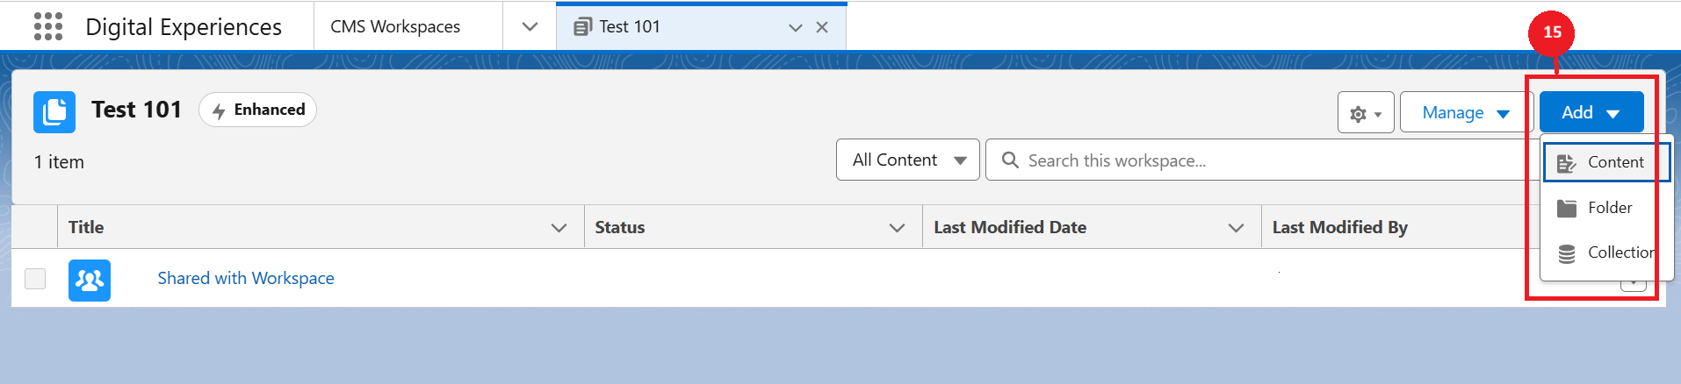Choose Folder from the Add menu
Image resolution: width=1681 pixels, height=384 pixels.
click(x=1605, y=208)
